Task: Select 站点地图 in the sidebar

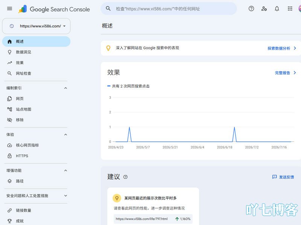Action: (36, 109)
